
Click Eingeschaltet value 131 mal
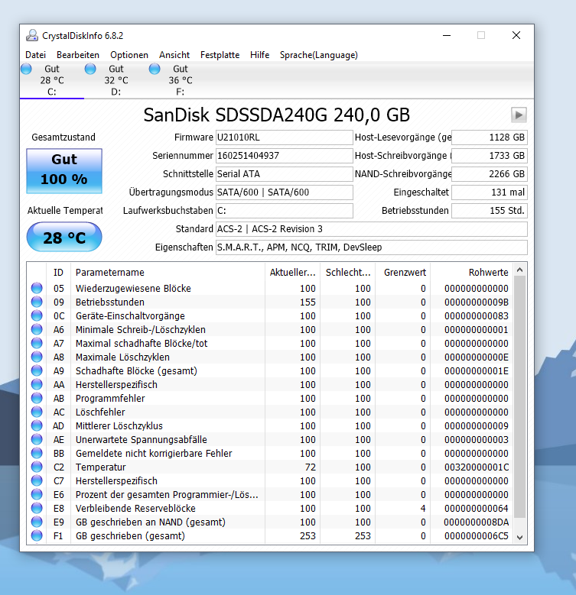(490, 192)
